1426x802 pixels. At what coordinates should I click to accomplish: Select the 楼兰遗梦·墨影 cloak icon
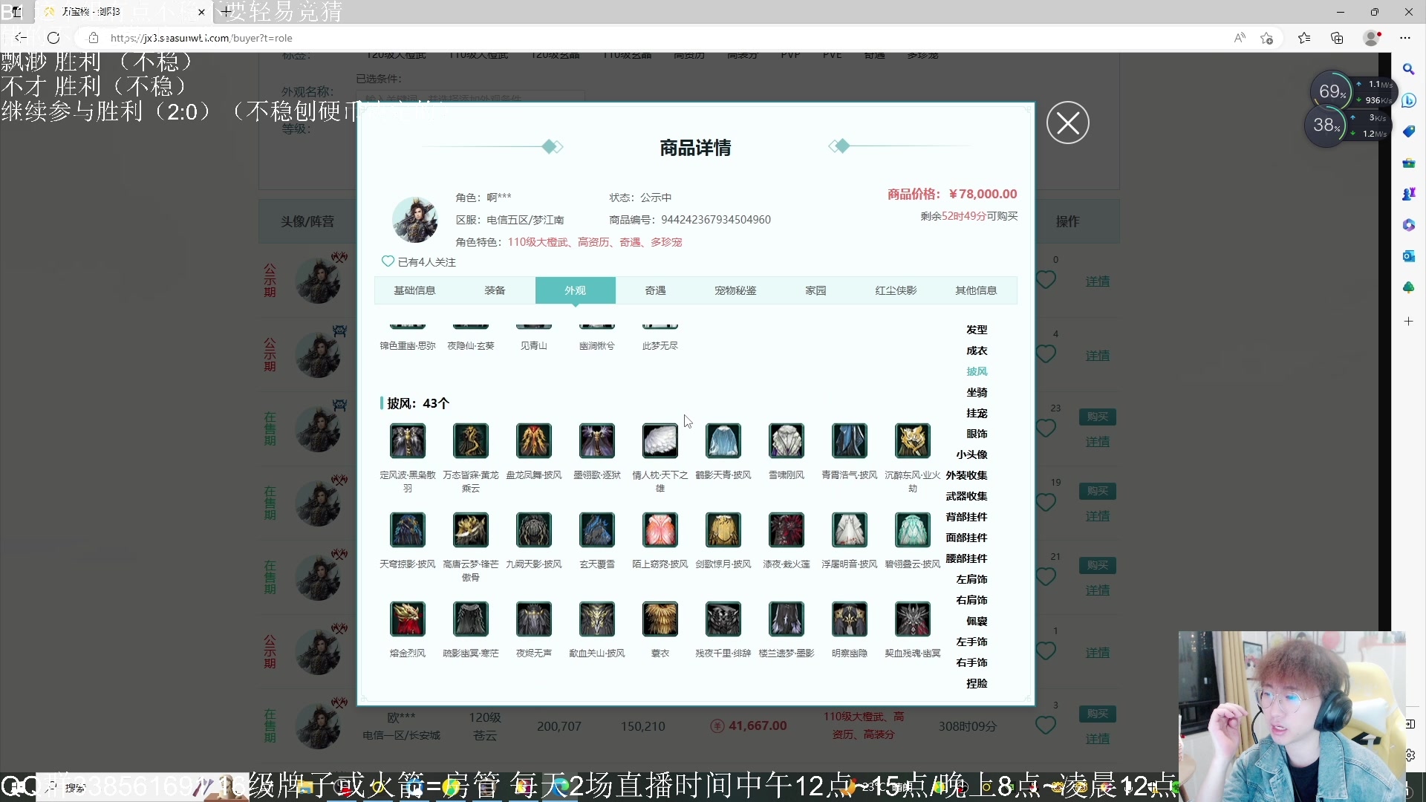point(787,619)
